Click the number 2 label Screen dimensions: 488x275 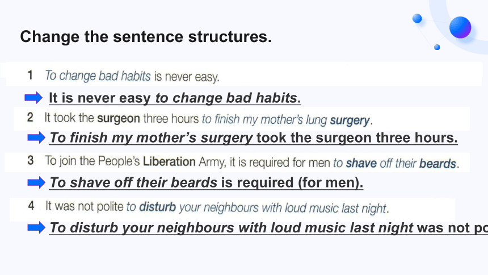point(30,117)
